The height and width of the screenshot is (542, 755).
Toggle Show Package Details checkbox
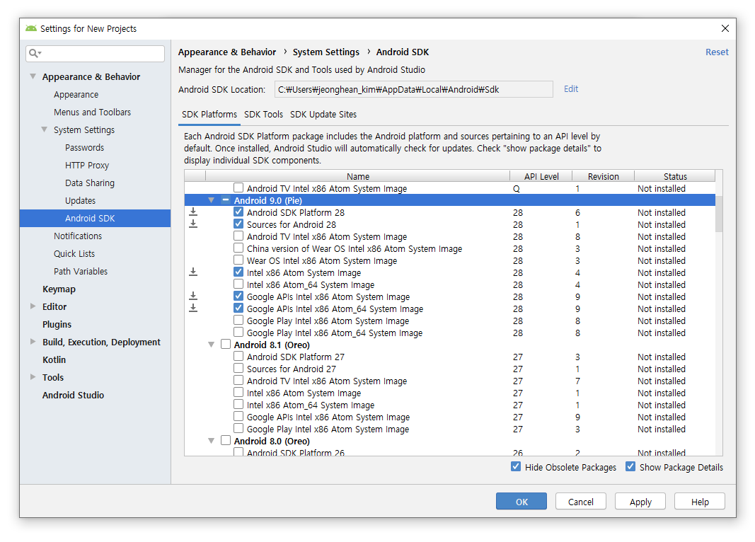click(x=630, y=466)
